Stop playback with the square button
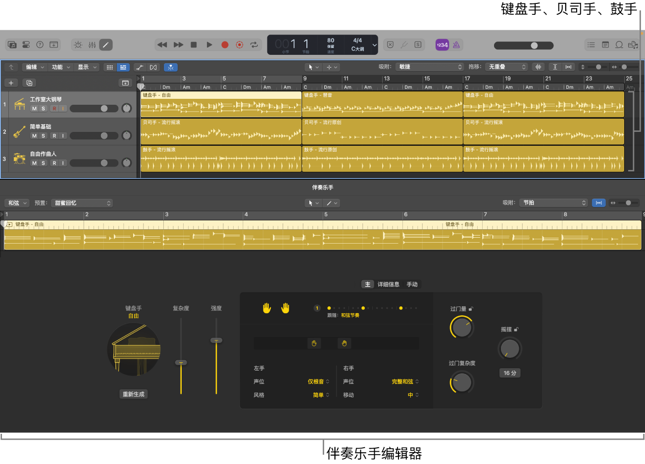Viewport: 645px width, 464px height. [194, 45]
